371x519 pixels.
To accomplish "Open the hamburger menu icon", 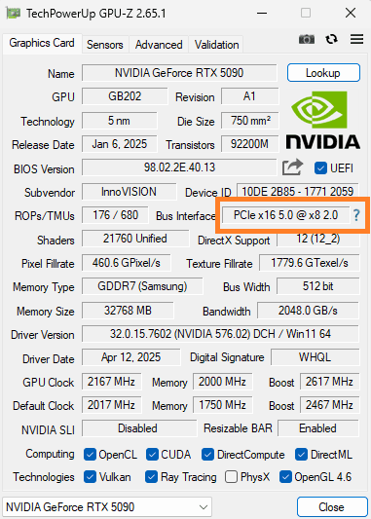I will pyautogui.click(x=356, y=39).
